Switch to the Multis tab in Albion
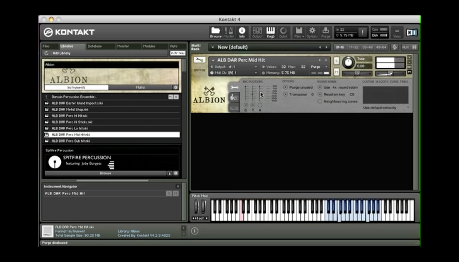459x262 pixels. pos(140,87)
